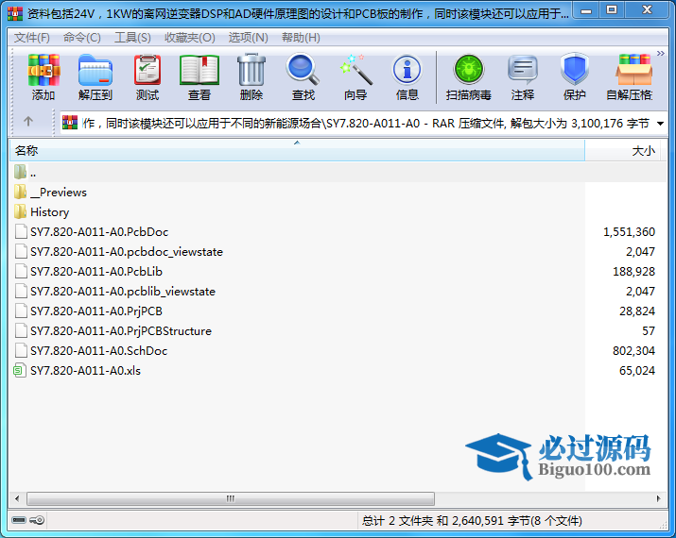
Task: Click the drive icon in status bar
Action: tap(19, 520)
